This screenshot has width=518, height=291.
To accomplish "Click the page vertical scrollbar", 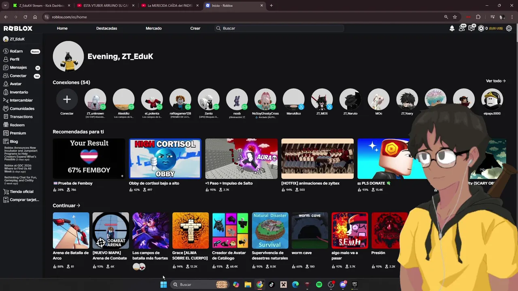I will [x=516, y=32].
